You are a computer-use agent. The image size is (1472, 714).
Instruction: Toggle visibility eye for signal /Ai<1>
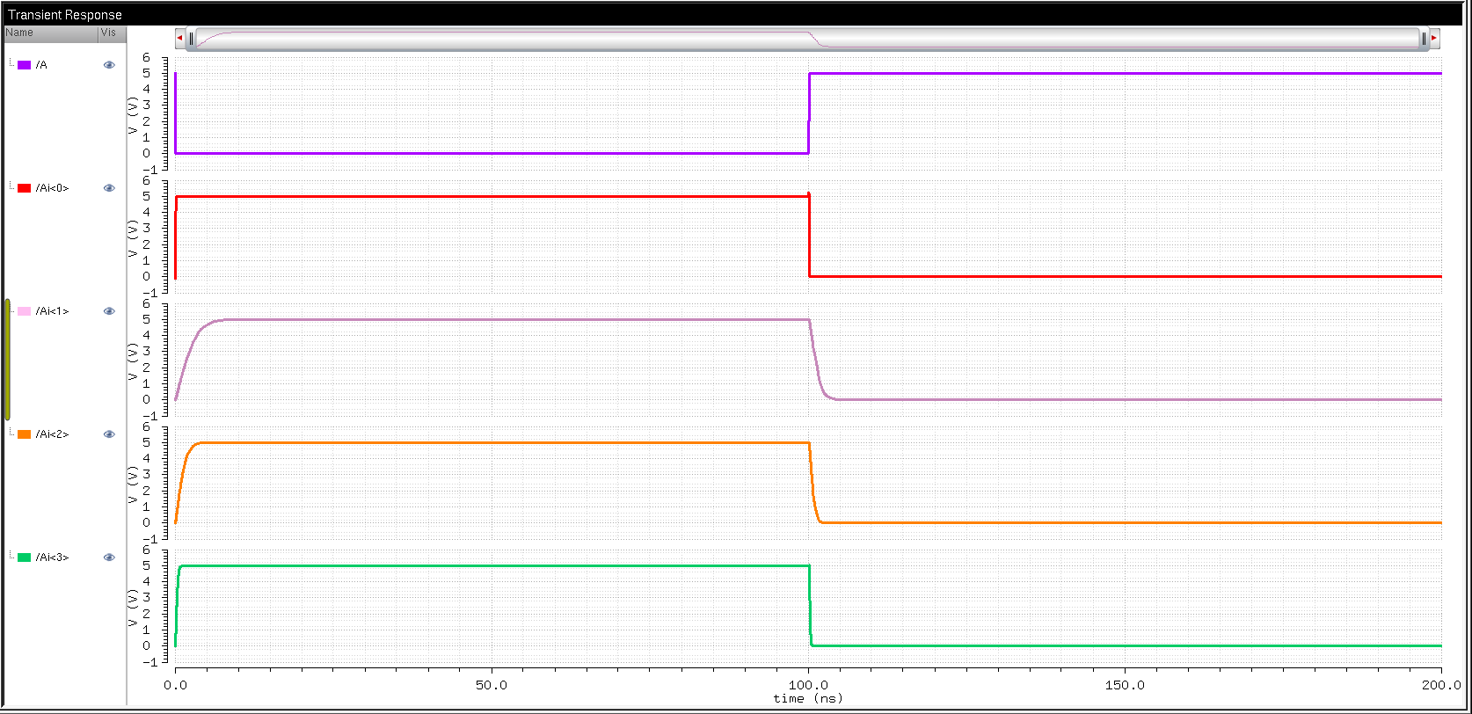(x=109, y=311)
